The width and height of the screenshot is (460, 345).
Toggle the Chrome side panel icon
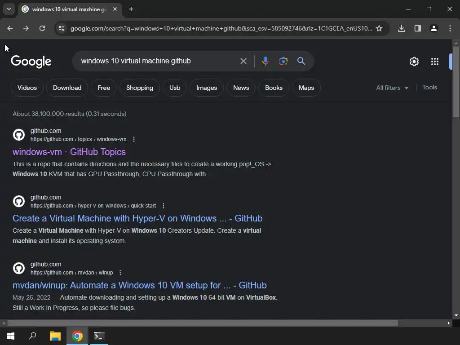tap(417, 28)
